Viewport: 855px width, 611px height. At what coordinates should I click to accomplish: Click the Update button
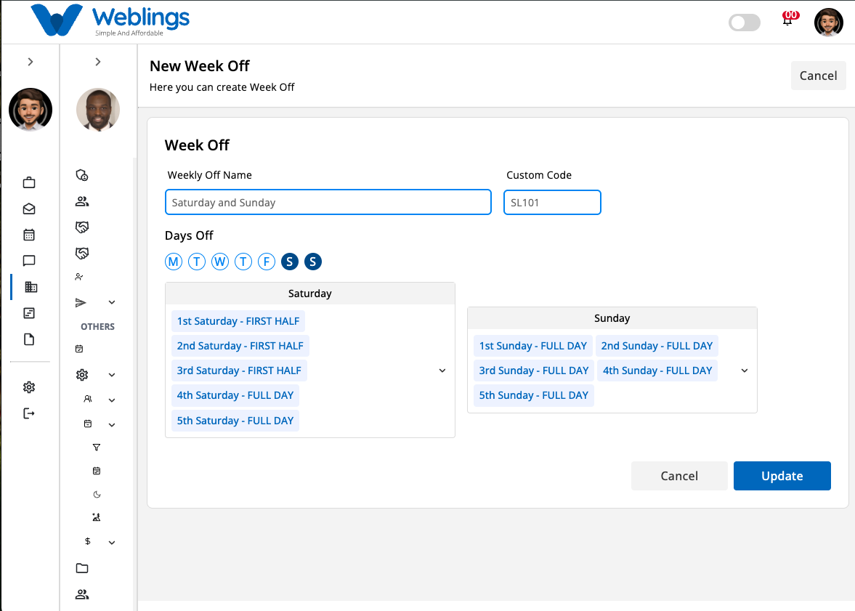point(782,476)
